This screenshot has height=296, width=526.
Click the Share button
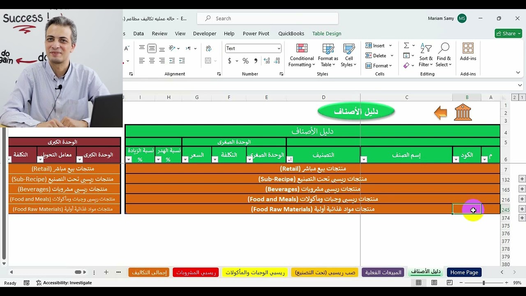pos(508,34)
